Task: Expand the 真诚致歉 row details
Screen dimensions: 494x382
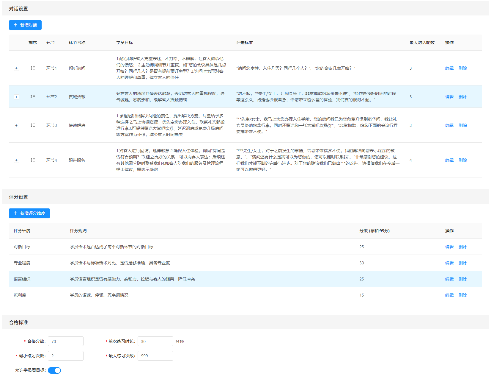Action: point(16,97)
